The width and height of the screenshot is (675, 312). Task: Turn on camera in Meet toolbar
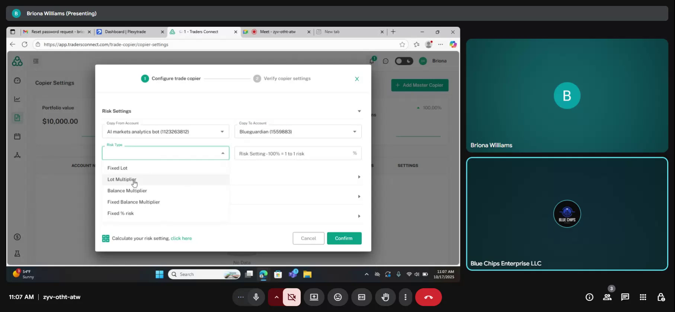tap(292, 297)
